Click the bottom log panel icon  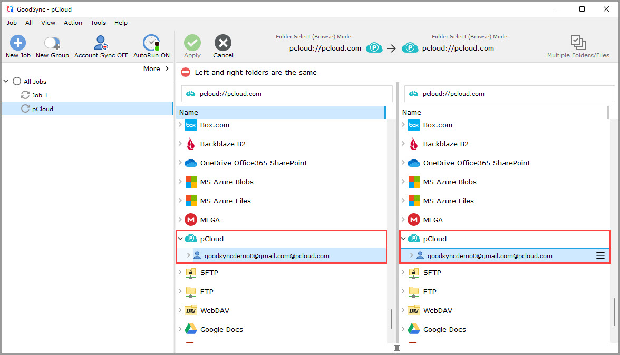tap(397, 348)
